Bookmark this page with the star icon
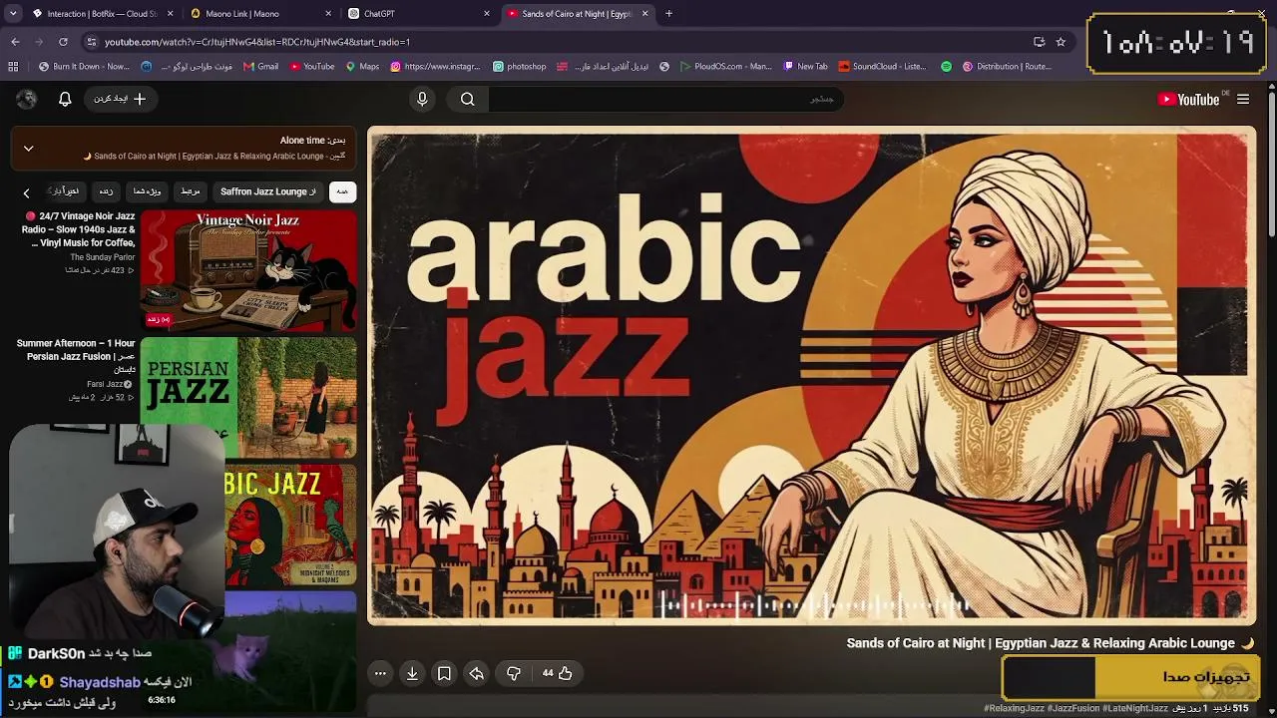The image size is (1277, 718). 1061,42
